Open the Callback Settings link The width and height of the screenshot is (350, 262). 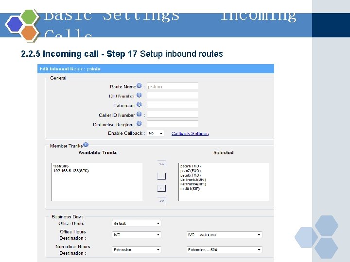190,133
